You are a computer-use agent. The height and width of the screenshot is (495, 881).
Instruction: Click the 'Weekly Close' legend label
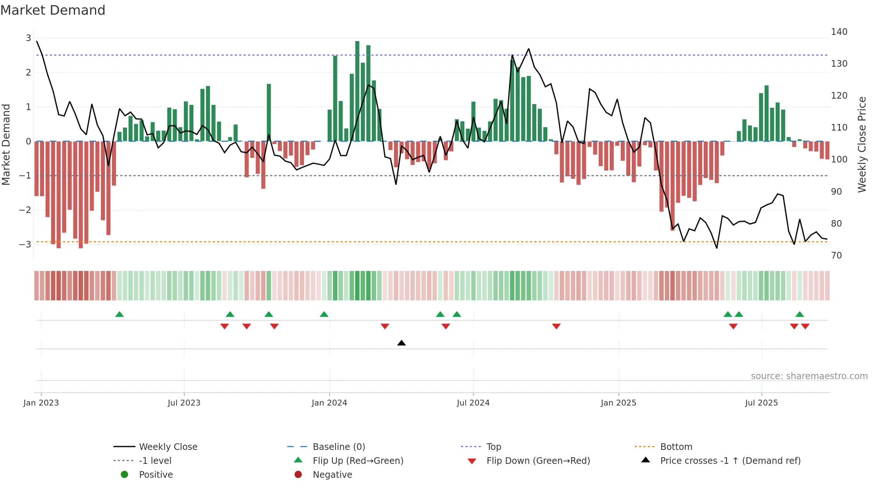(x=168, y=447)
